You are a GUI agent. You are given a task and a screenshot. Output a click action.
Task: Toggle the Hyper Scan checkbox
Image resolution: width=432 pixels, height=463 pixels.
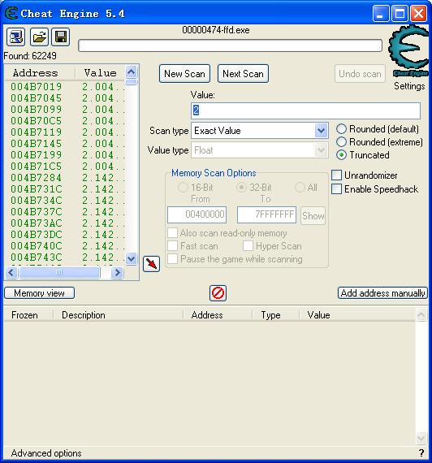[x=248, y=245]
